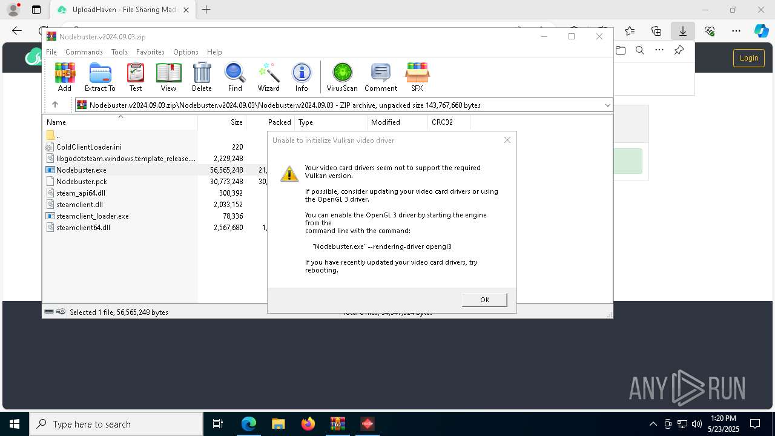Screen dimensions: 775x436
Task: Sort by the Size column header
Action: [x=222, y=122]
